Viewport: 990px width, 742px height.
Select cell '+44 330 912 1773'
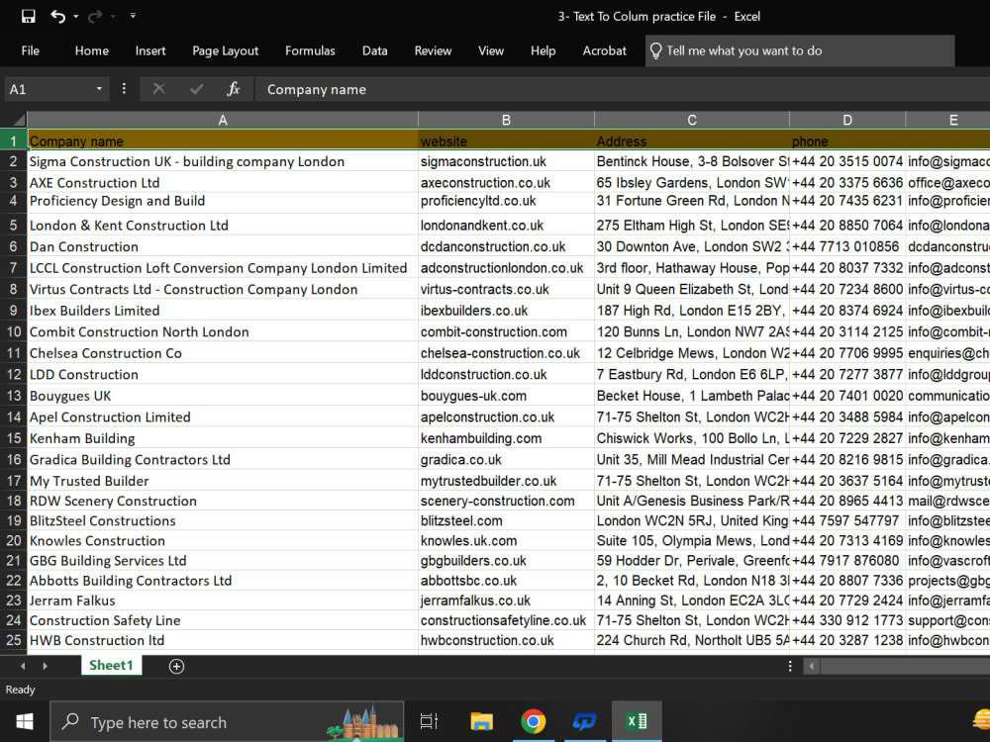coord(847,620)
